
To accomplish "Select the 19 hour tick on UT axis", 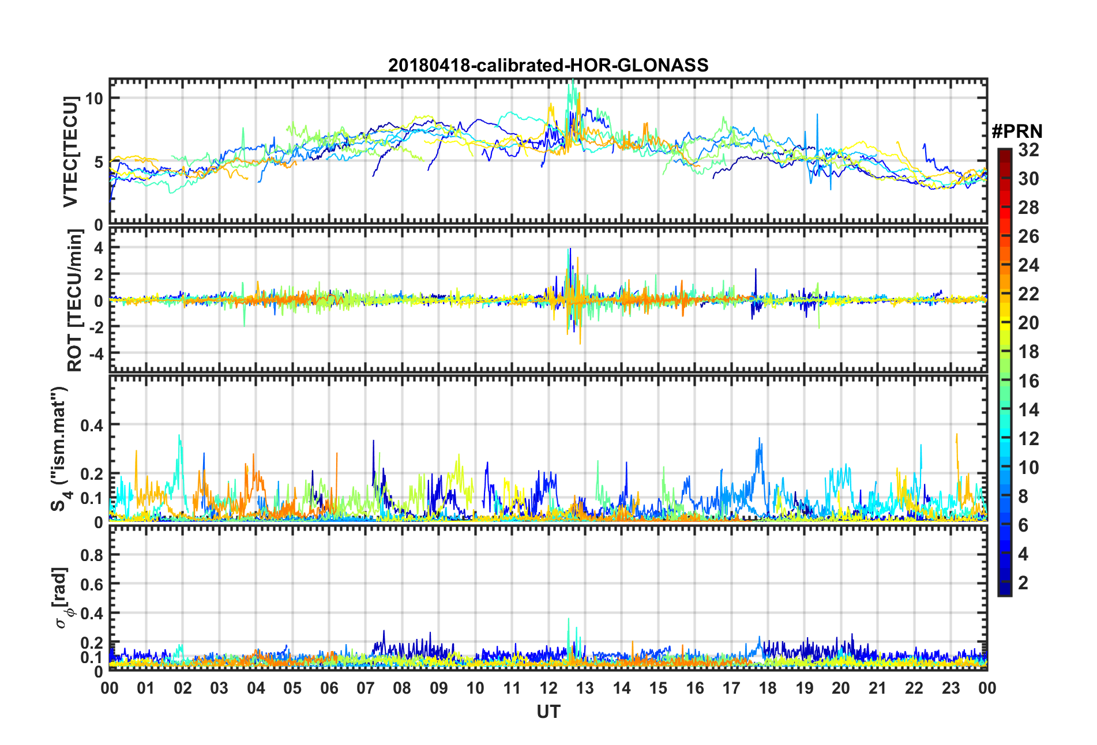I will pos(805,688).
